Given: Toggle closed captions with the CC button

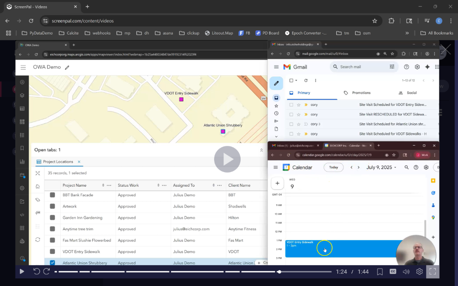Looking at the screenshot, I should pyautogui.click(x=393, y=271).
